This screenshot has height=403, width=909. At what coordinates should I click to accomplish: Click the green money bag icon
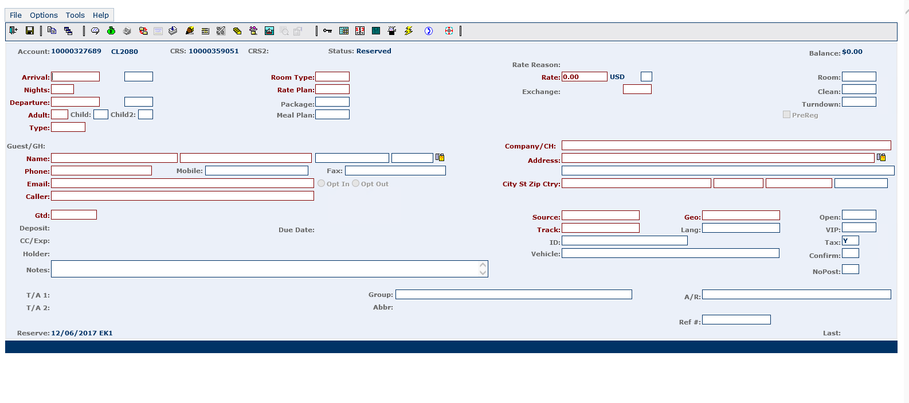tap(111, 31)
